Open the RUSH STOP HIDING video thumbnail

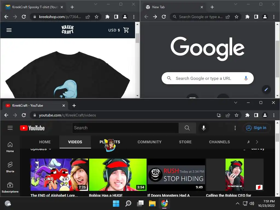[x=176, y=175]
